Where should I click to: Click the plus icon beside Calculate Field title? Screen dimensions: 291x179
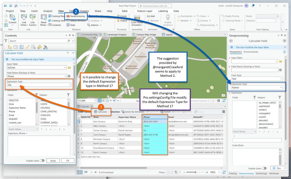(284, 41)
